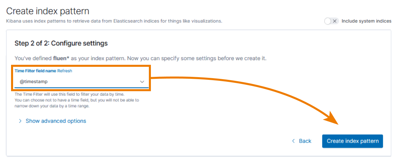The image size is (397, 162).
Task: Click the X icon on the system indices switch
Action: point(335,21)
